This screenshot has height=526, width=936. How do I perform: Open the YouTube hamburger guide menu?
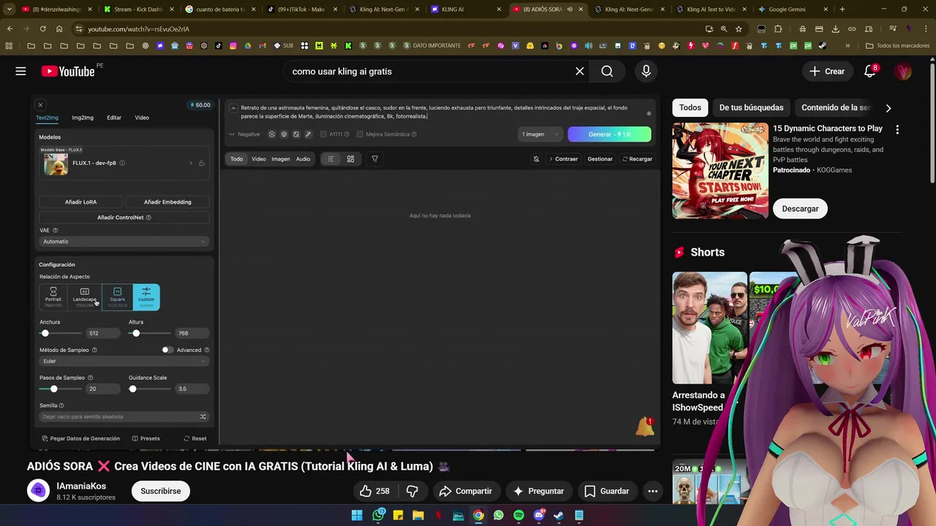click(20, 71)
